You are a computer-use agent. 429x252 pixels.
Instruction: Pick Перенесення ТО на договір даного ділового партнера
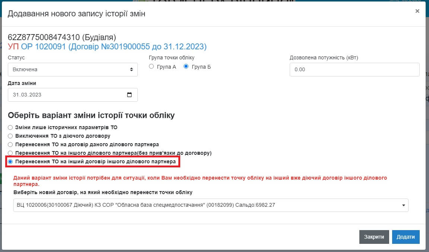(x=10, y=144)
